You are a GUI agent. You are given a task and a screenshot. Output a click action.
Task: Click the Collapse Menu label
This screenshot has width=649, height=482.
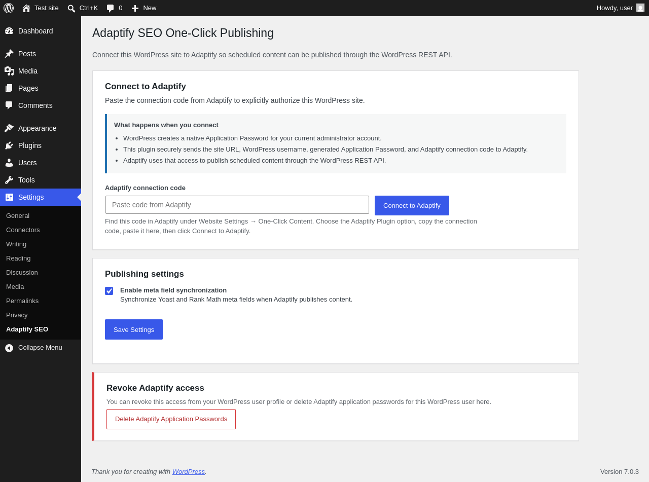click(40, 348)
